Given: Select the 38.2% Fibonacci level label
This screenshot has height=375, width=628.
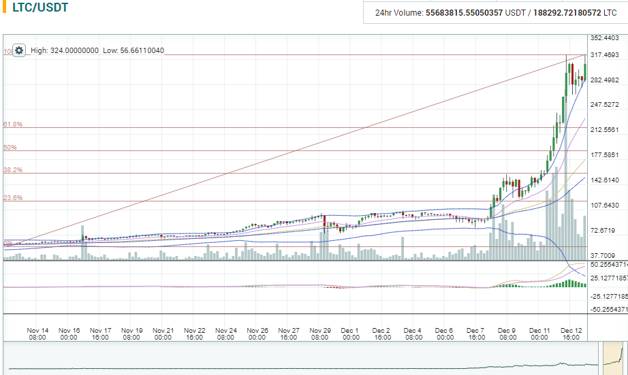Looking at the screenshot, I should tap(13, 170).
